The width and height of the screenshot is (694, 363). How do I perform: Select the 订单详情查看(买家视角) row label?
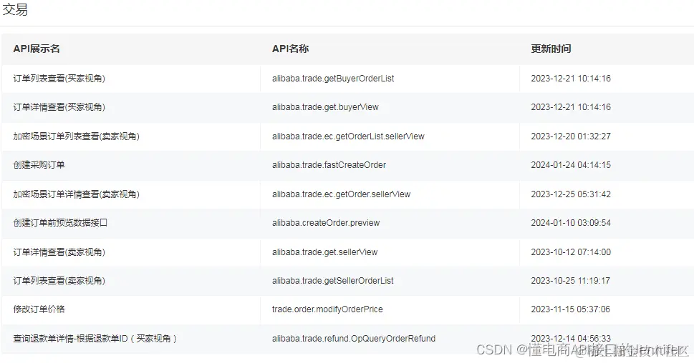click(x=59, y=107)
